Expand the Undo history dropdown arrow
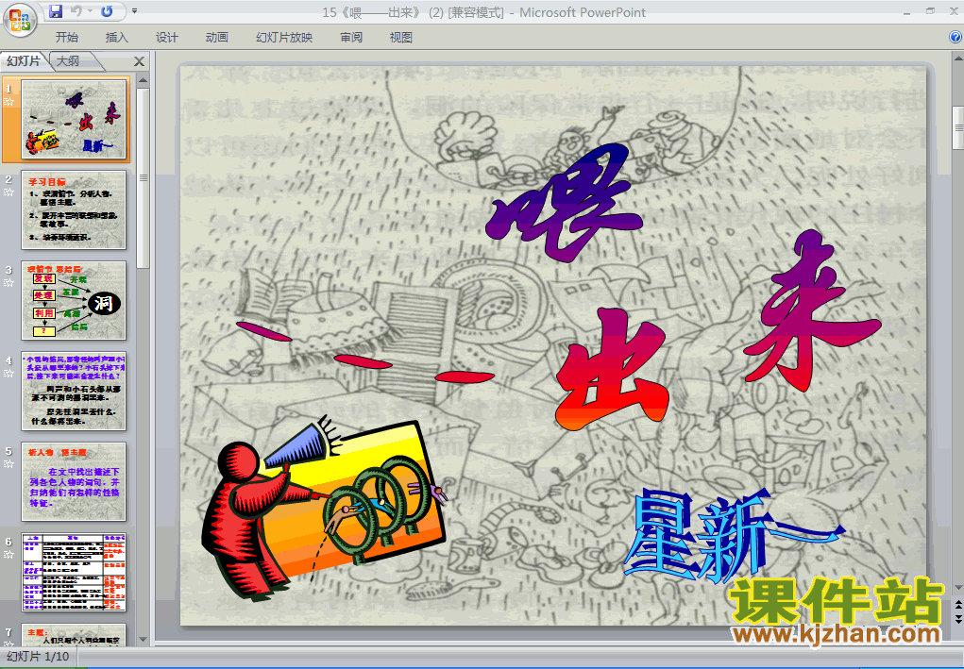This screenshot has height=669, width=964. coord(90,11)
